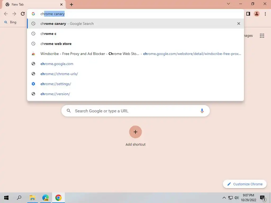The width and height of the screenshot is (271, 203).
Task: Click the magnifier in Google search box
Action: 69,111
